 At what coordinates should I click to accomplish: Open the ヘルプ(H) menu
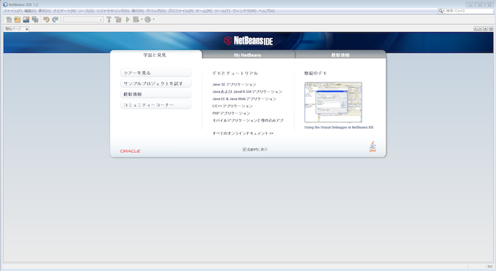click(267, 11)
